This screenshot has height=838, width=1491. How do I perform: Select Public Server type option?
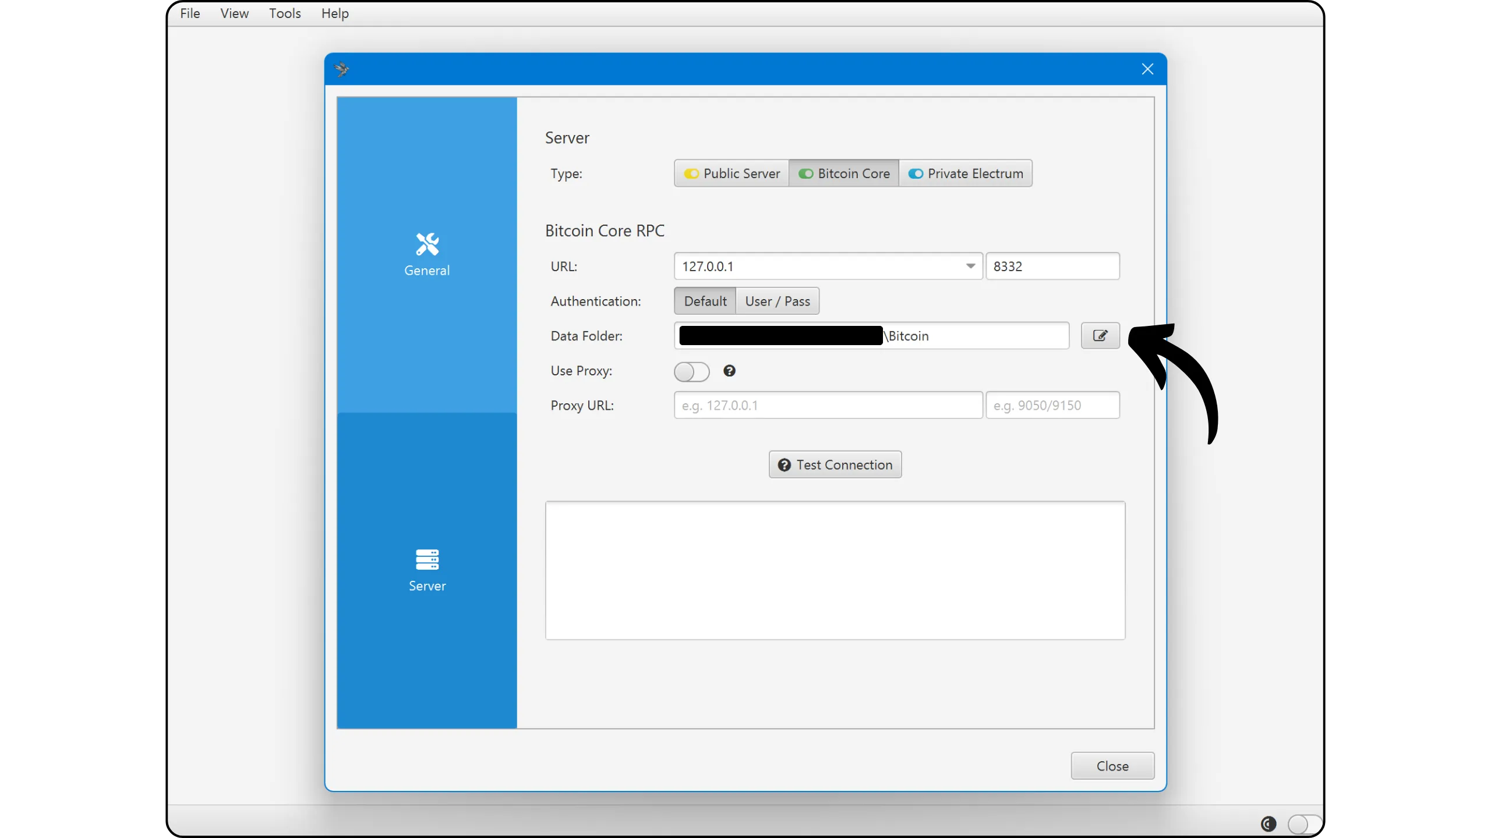(x=732, y=173)
